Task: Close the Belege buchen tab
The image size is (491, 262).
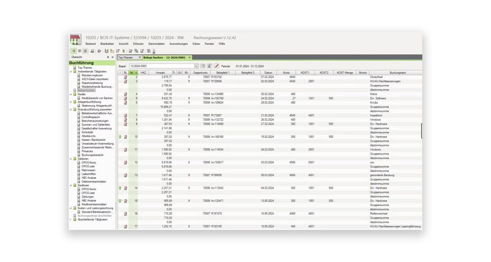Action: pos(189,58)
